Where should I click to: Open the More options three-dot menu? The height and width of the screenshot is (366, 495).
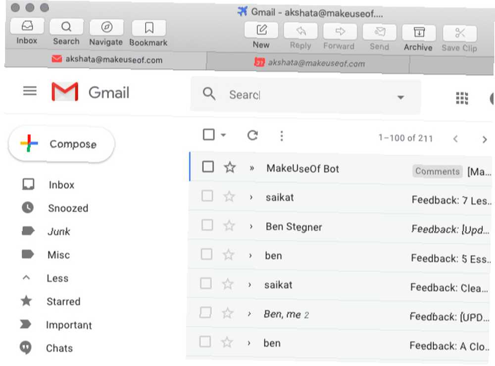pyautogui.click(x=282, y=136)
